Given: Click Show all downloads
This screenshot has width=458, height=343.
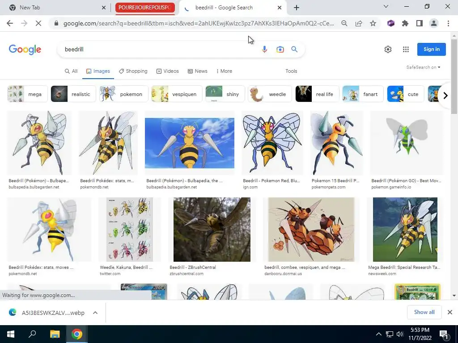Looking at the screenshot, I should [x=424, y=312].
